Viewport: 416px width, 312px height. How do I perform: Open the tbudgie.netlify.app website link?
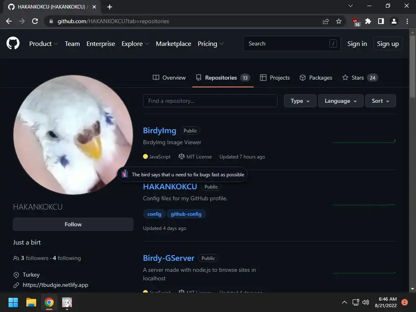pyautogui.click(x=55, y=285)
